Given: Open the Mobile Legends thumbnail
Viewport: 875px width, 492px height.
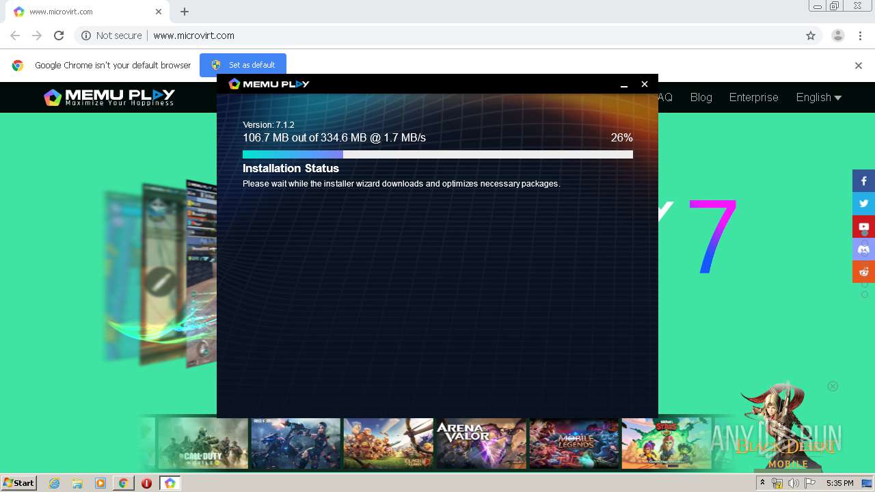Looking at the screenshot, I should click(574, 443).
